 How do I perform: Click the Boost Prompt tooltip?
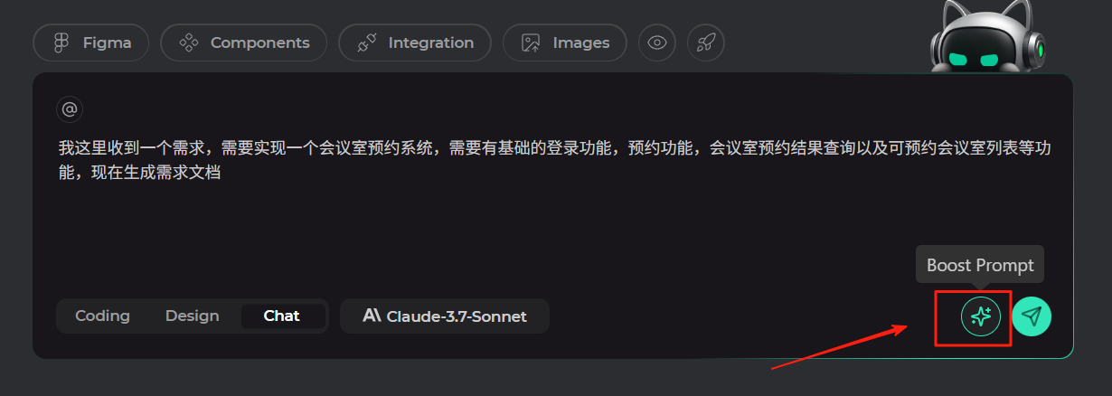980,265
